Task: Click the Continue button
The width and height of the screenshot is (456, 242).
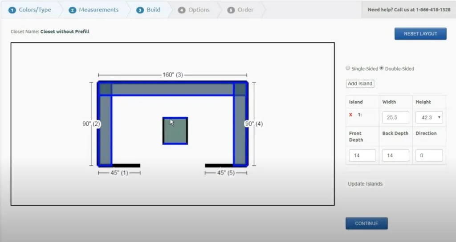Action: click(x=366, y=223)
